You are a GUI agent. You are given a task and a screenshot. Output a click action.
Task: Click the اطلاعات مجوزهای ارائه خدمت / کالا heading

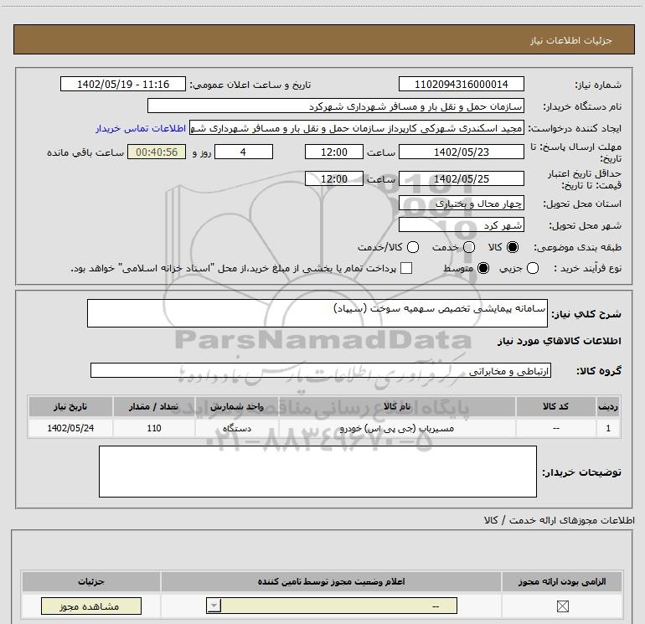(559, 520)
